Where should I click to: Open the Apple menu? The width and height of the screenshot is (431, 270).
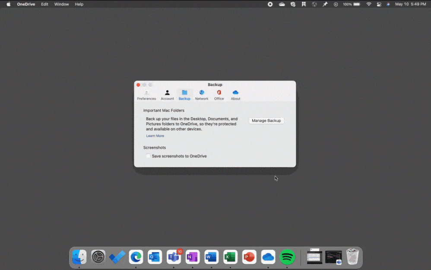tap(8, 4)
